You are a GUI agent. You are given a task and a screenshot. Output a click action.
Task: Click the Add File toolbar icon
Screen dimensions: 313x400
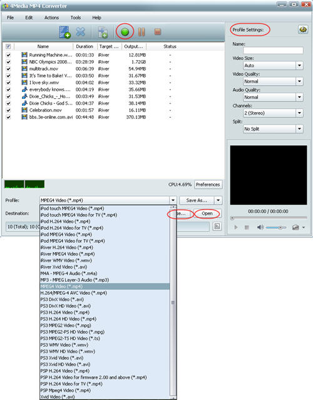point(65,32)
